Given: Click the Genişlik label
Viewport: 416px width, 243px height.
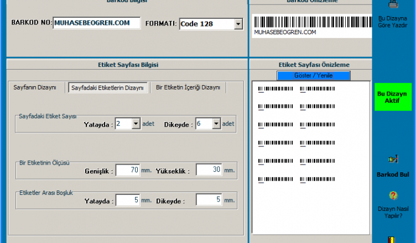Looking at the screenshot, I should coord(98,171).
